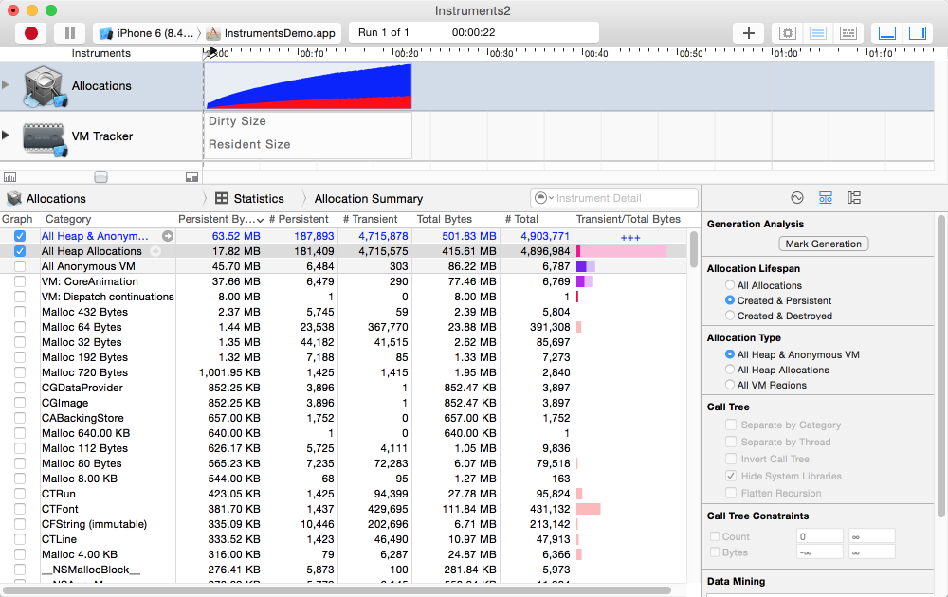Toggle the right inspector pane view button
Viewport: 948px width, 597px height.
click(917, 33)
